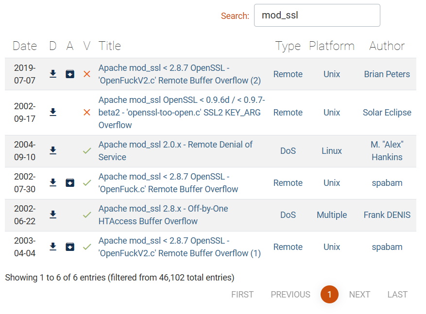Download the exploit dated 2003-04-04
426x314 pixels.
(x=53, y=247)
